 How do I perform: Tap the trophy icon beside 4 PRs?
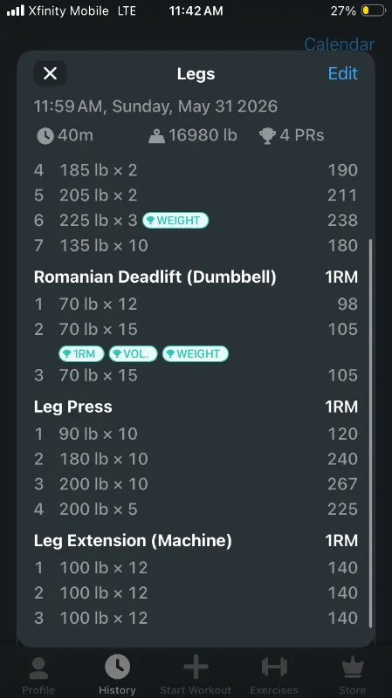coord(267,135)
